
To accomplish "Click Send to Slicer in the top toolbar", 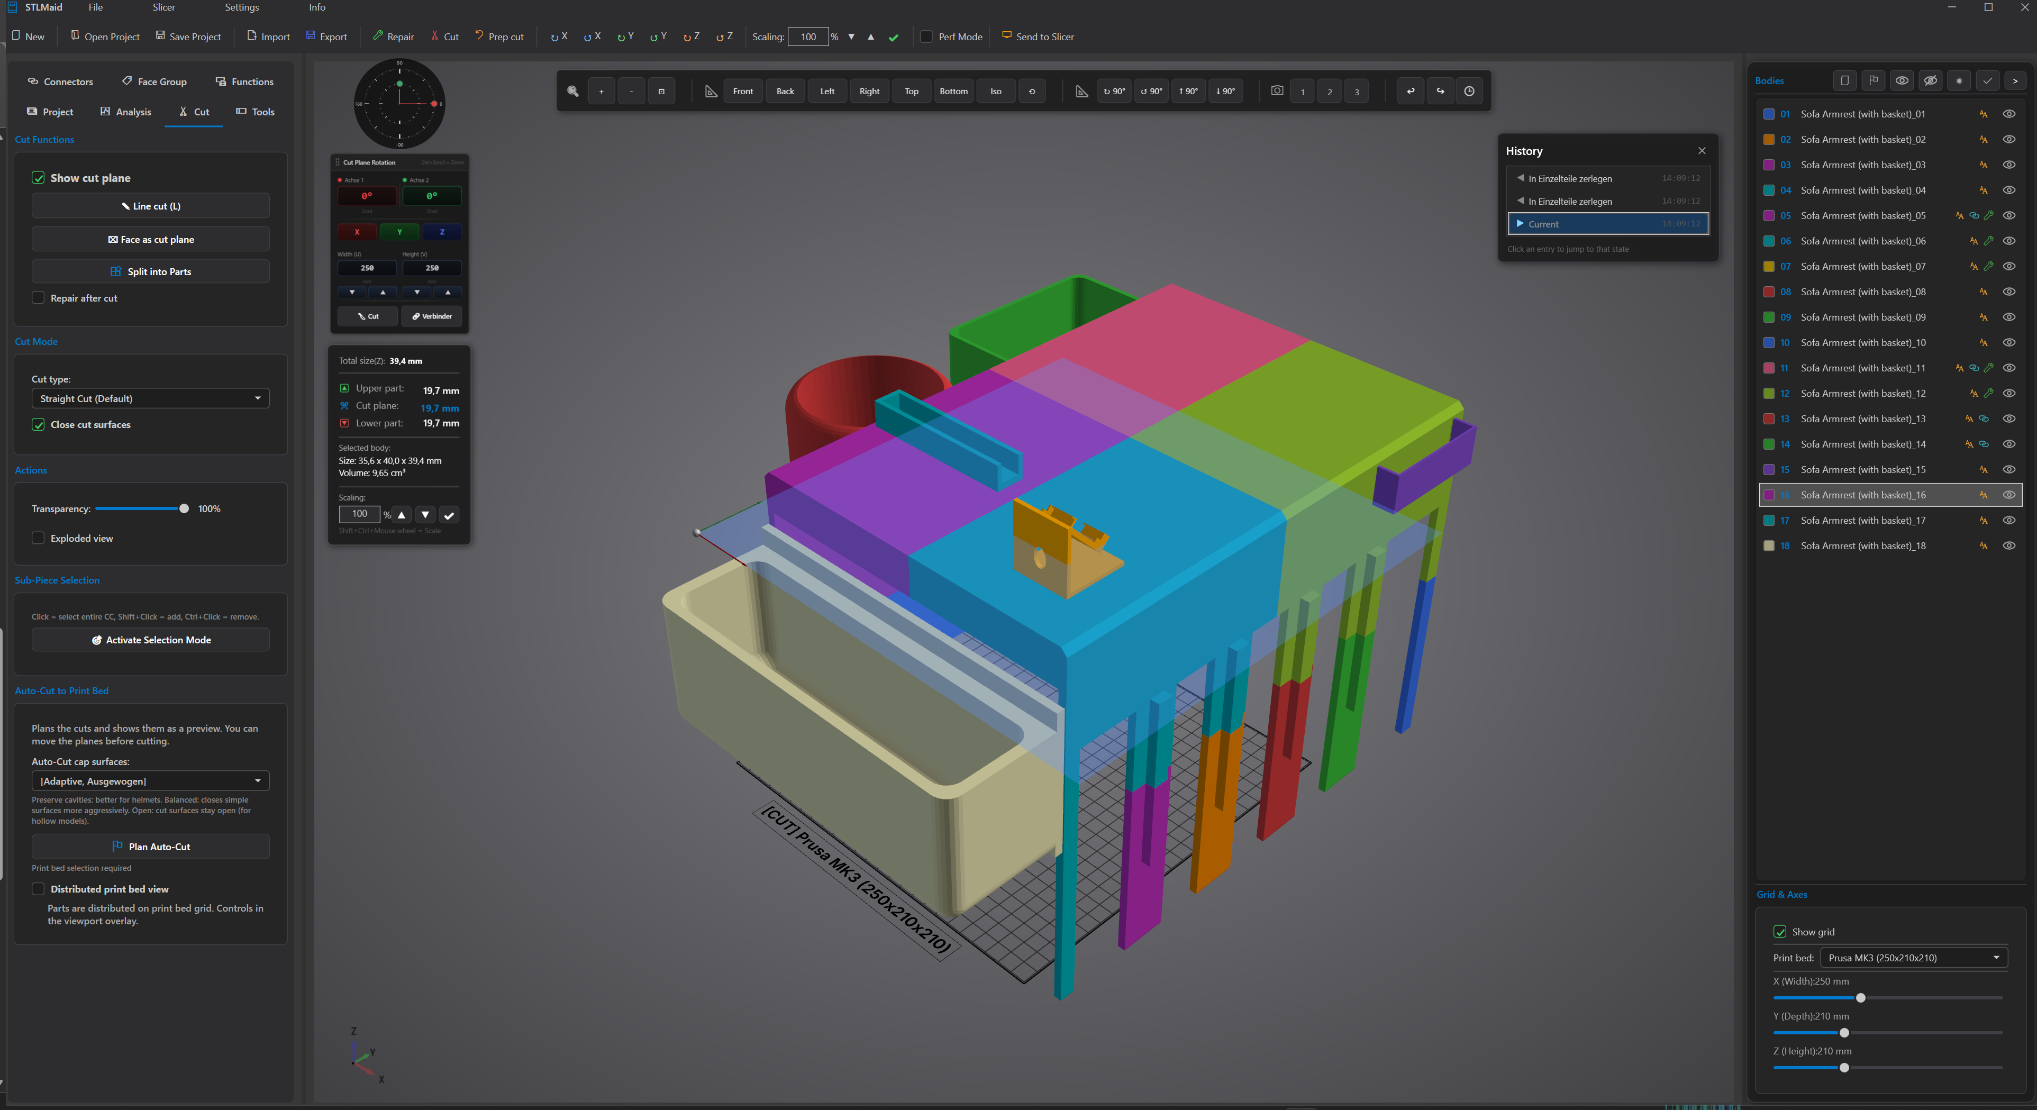I will point(1038,37).
